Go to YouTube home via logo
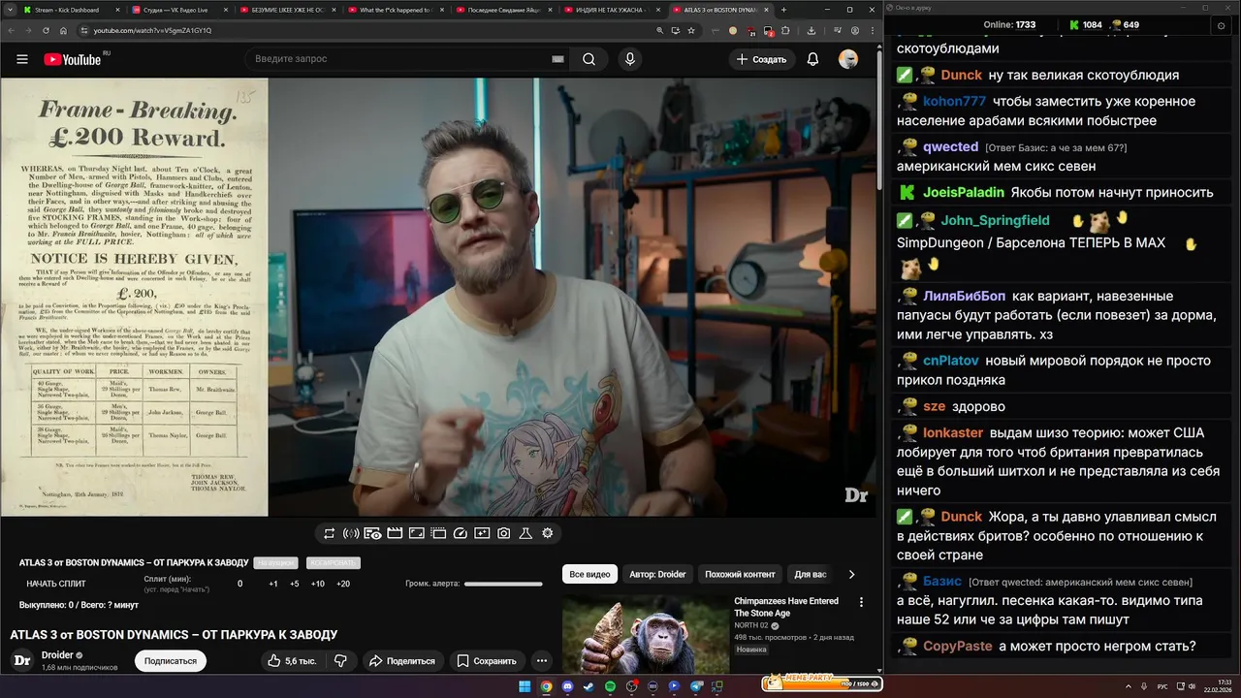Image resolution: width=1241 pixels, height=698 pixels. tap(73, 59)
